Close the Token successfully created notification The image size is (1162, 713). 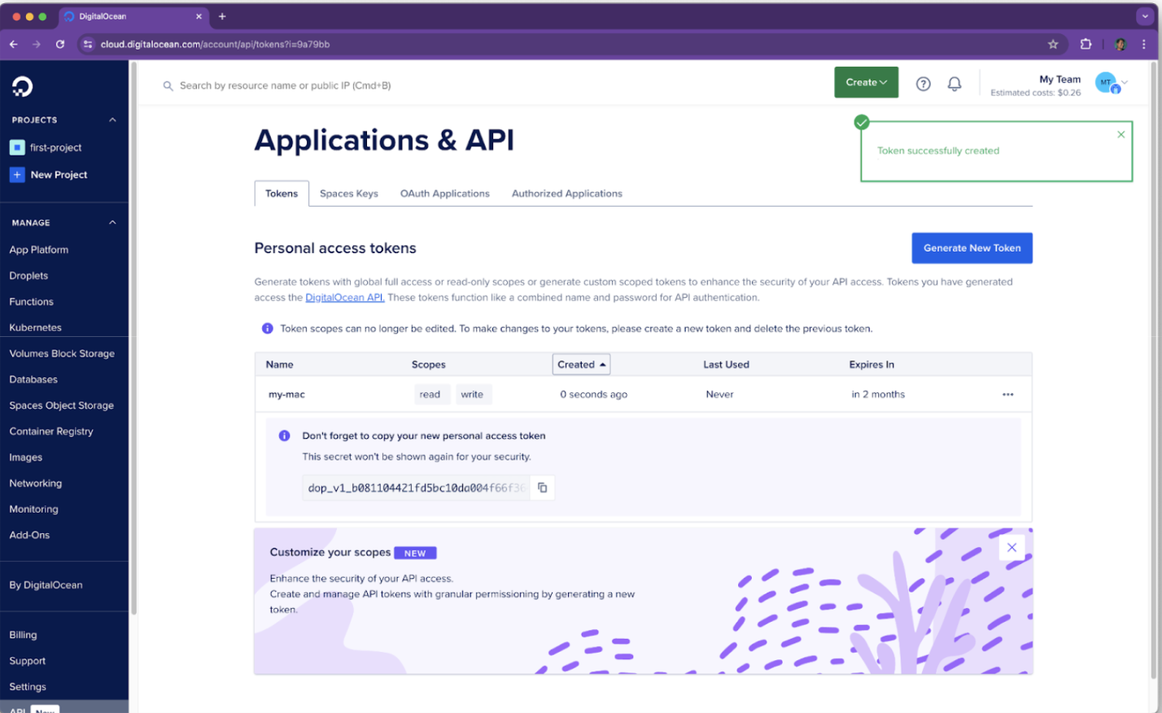(1120, 135)
